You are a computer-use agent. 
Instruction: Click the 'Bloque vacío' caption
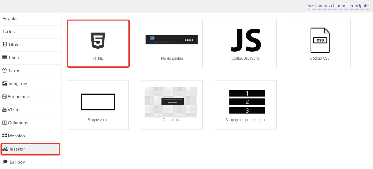pos(98,120)
